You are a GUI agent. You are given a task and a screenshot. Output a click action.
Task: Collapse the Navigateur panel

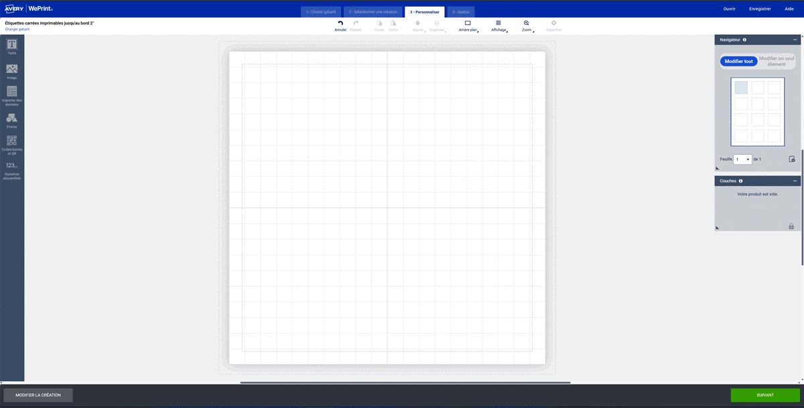pos(795,40)
